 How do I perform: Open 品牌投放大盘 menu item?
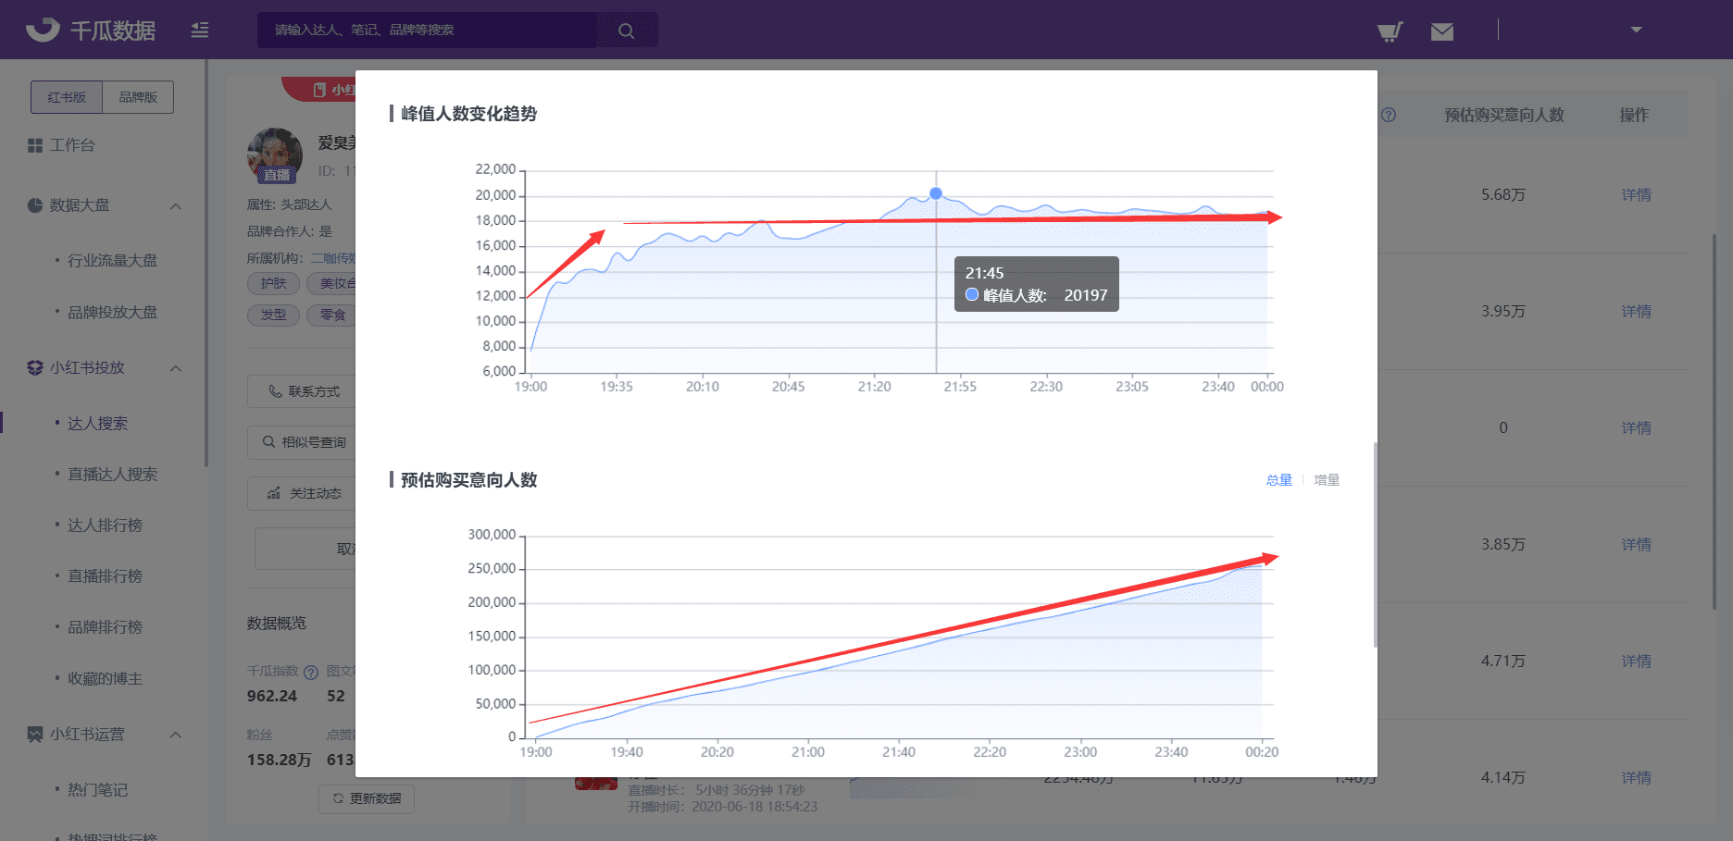pyautogui.click(x=112, y=313)
